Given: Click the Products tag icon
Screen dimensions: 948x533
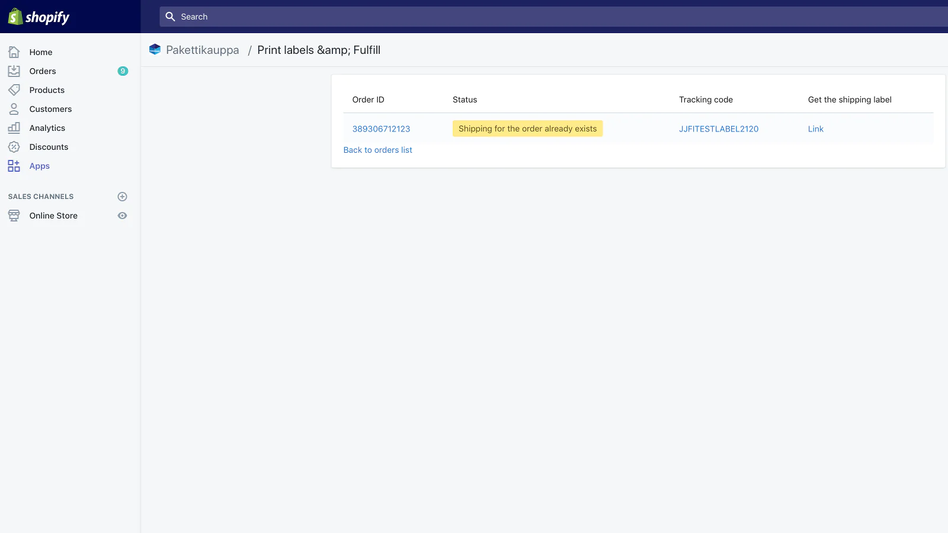Looking at the screenshot, I should tap(14, 90).
